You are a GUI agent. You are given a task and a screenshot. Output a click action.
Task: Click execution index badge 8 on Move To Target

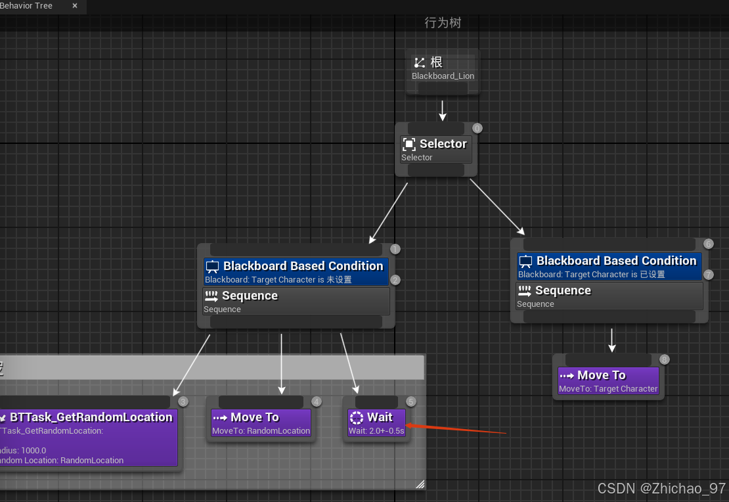tap(665, 359)
